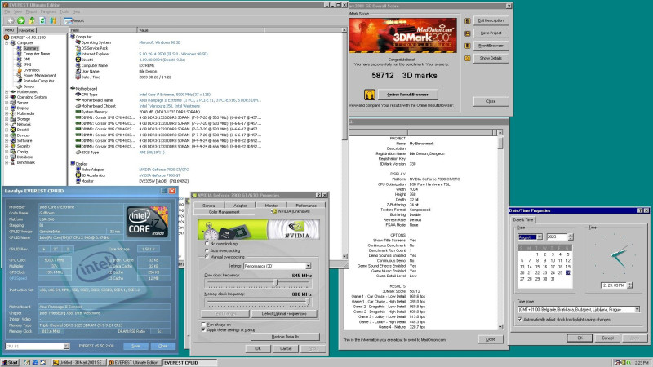Click the Restore Defaults button
Screen dimensions: 653x367
(x=285, y=337)
